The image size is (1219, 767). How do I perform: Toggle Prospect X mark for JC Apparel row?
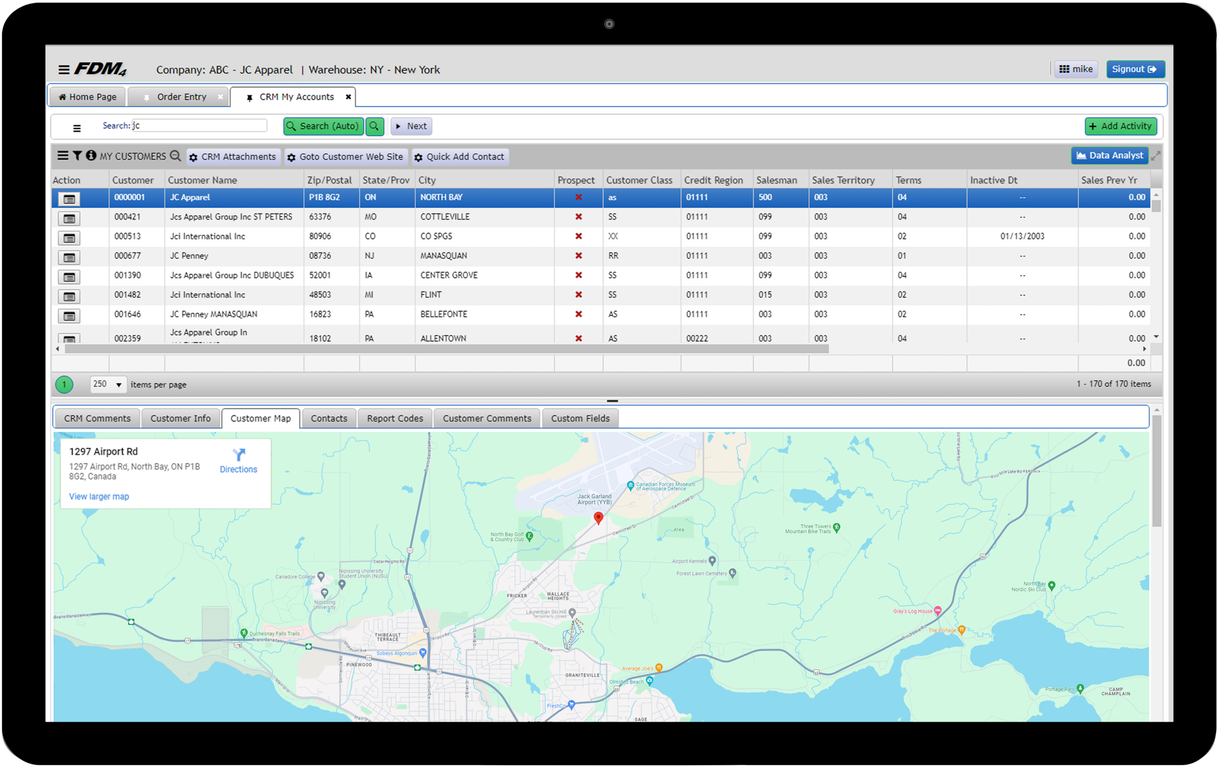click(x=578, y=198)
